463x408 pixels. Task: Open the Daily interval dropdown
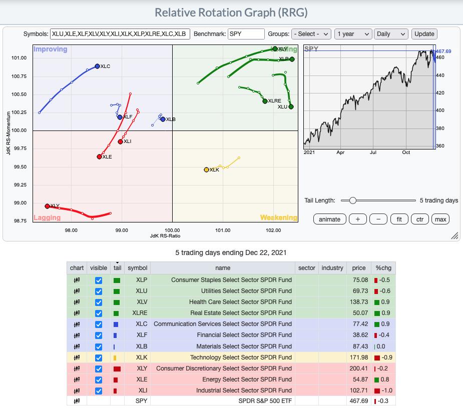click(x=390, y=34)
